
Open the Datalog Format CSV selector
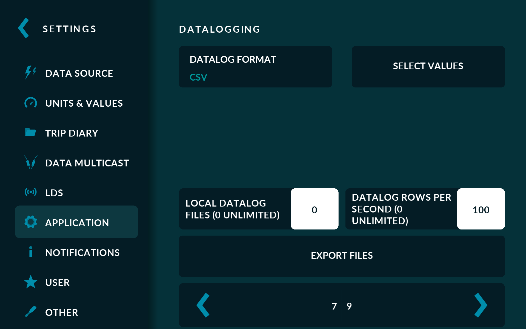pyautogui.click(x=255, y=67)
